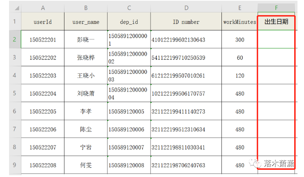Screen dimensions: 304x177
Task: Click the userId header cell
Action: click(43, 21)
